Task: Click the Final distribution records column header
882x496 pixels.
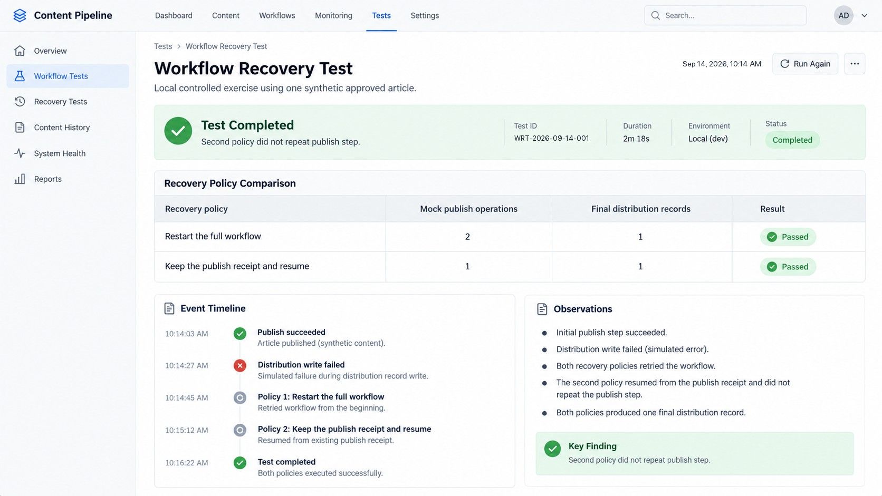Action: [640, 209]
